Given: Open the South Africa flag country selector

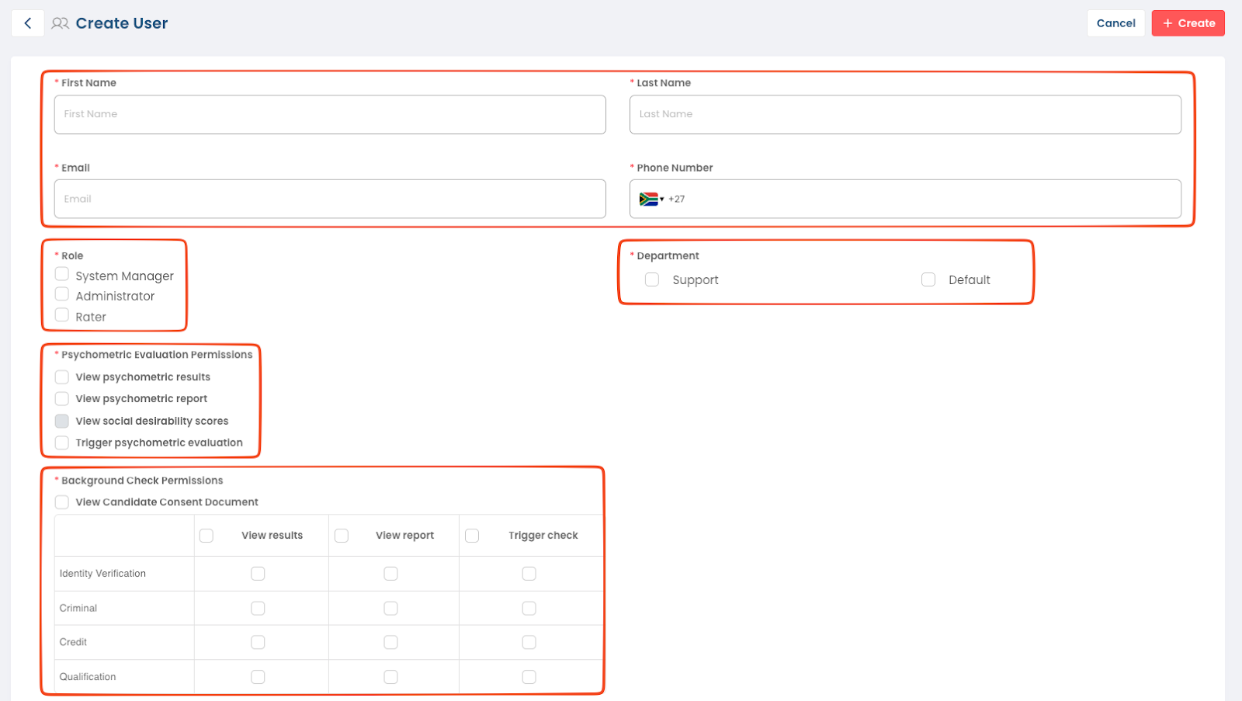Looking at the screenshot, I should 650,200.
